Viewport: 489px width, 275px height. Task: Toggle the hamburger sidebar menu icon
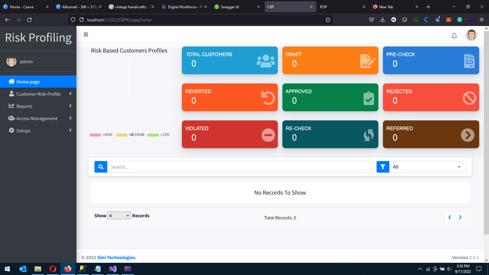click(x=86, y=35)
